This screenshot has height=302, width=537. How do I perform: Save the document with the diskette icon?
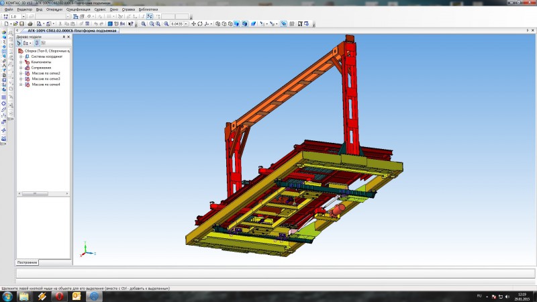coord(21,24)
